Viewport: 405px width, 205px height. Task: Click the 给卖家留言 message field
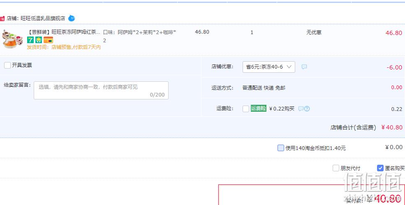click(x=101, y=90)
